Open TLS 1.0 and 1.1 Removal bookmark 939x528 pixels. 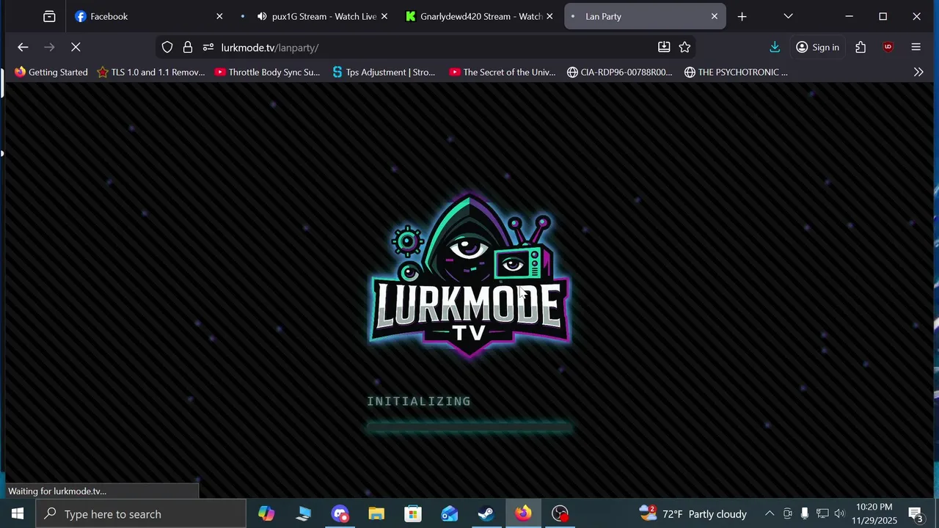pyautogui.click(x=151, y=72)
